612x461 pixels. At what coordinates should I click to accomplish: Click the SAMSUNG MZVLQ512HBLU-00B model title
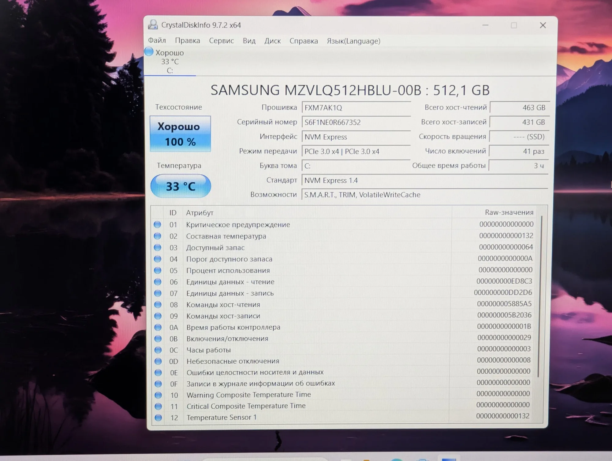(x=350, y=90)
